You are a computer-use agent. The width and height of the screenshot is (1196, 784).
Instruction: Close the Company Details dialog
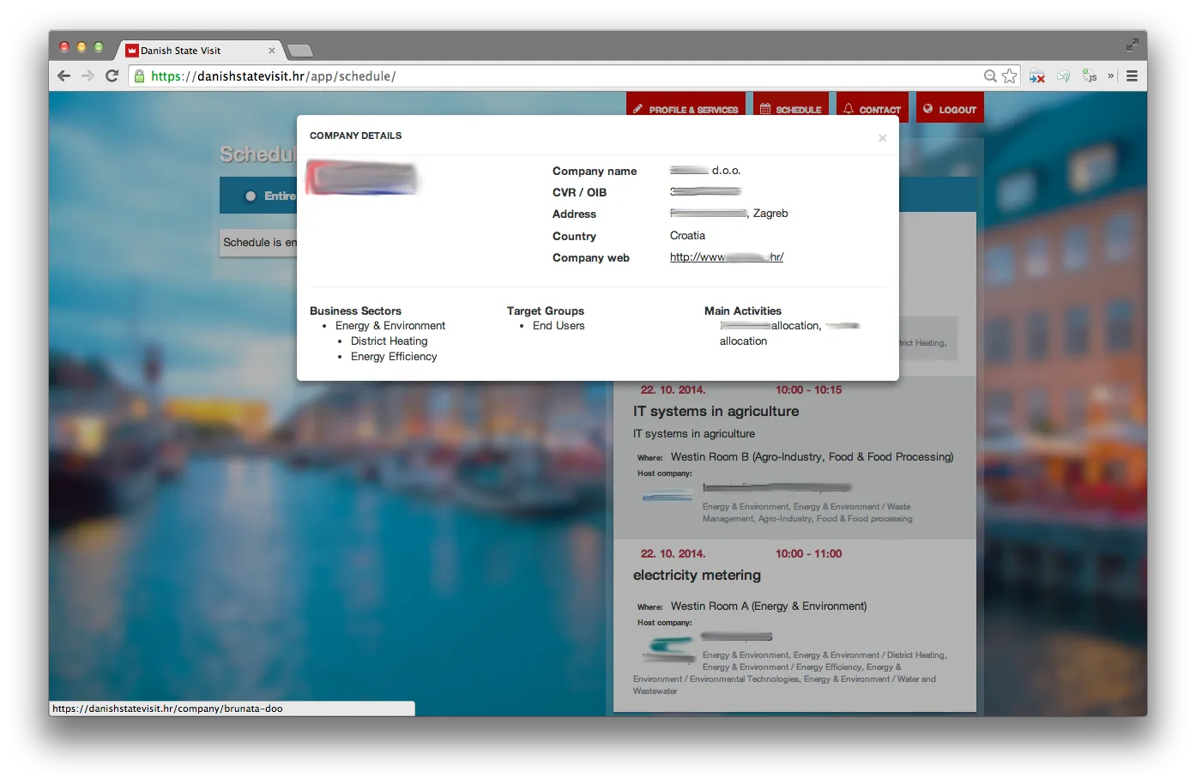[x=882, y=137]
